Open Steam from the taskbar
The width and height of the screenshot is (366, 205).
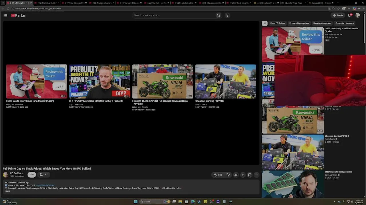click(x=199, y=202)
